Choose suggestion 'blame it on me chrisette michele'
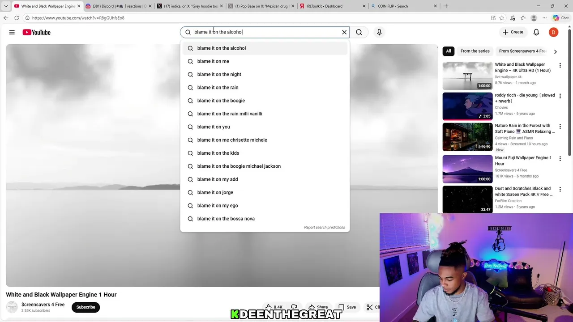Screen dimensions: 573x322 click(265, 140)
